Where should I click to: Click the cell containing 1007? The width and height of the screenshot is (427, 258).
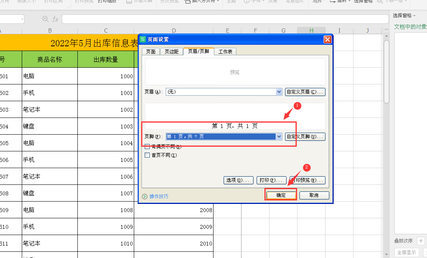point(106,193)
